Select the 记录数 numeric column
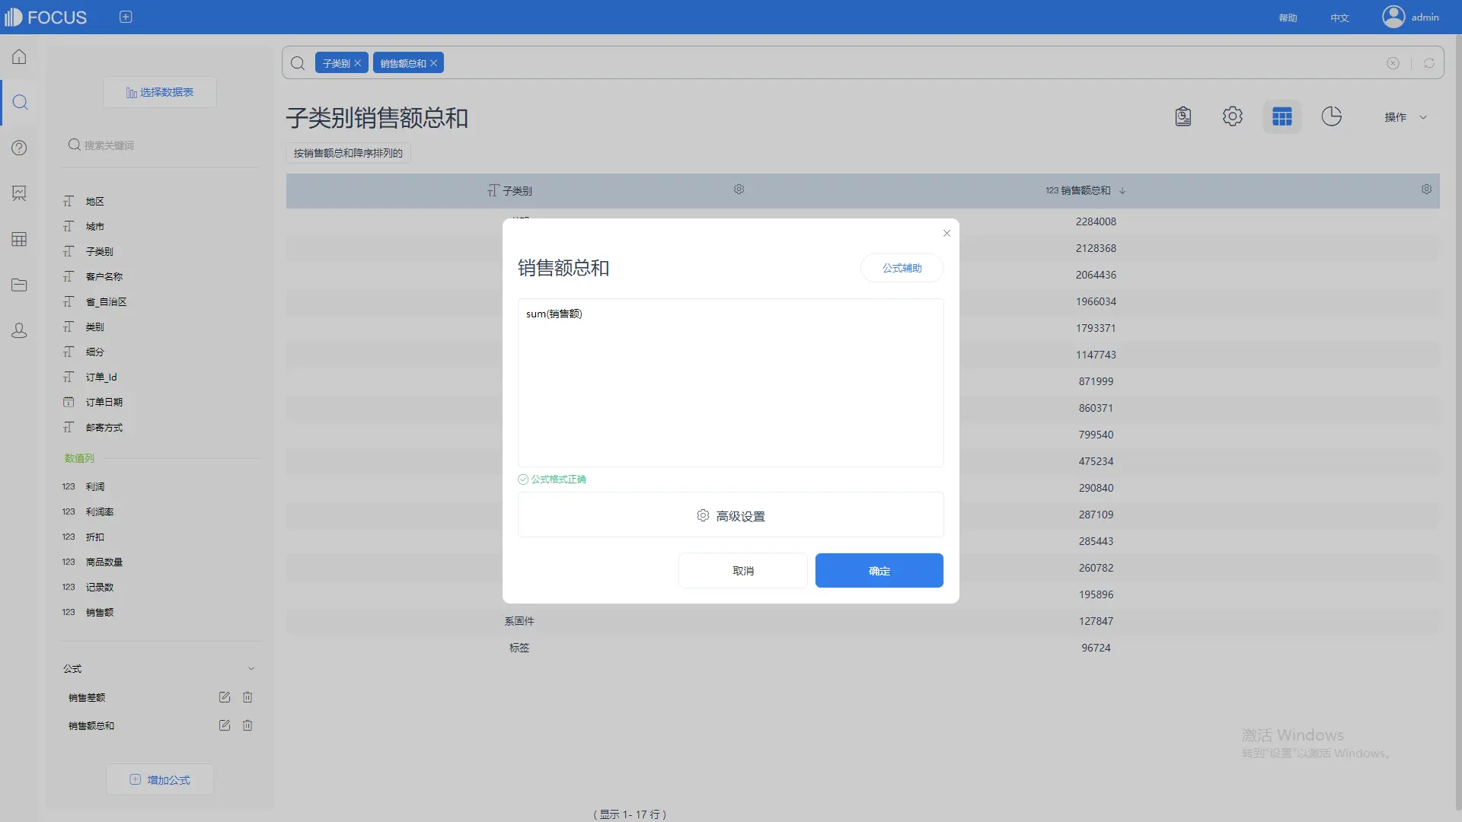The image size is (1462, 822). point(99,587)
